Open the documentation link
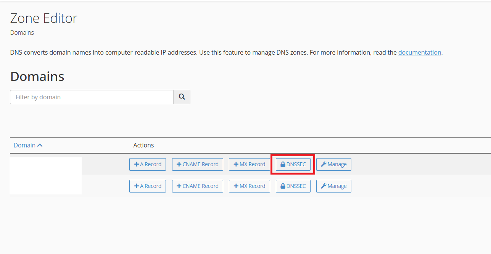 click(420, 52)
